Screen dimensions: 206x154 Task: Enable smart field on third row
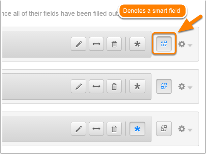click(x=164, y=128)
